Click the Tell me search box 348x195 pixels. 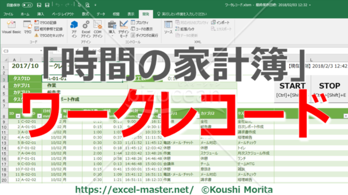(x=182, y=14)
